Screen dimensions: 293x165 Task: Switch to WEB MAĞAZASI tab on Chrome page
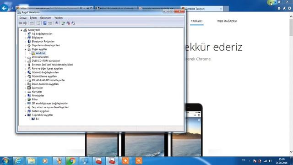(x=227, y=21)
